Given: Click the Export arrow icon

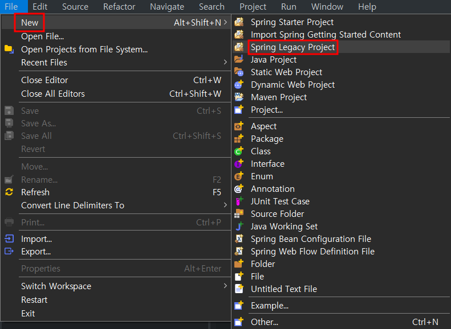Looking at the screenshot, I should tap(9, 251).
